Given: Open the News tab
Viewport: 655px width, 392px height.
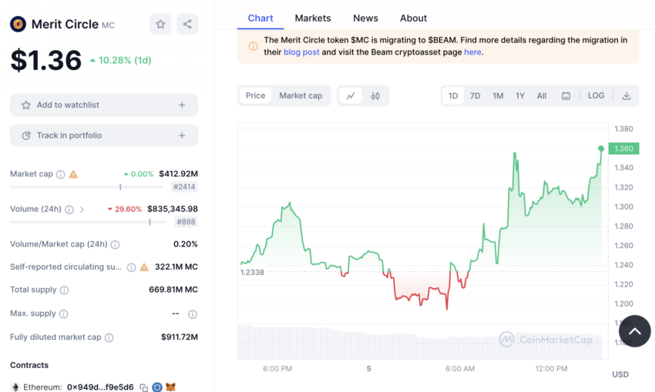Looking at the screenshot, I should pyautogui.click(x=365, y=18).
